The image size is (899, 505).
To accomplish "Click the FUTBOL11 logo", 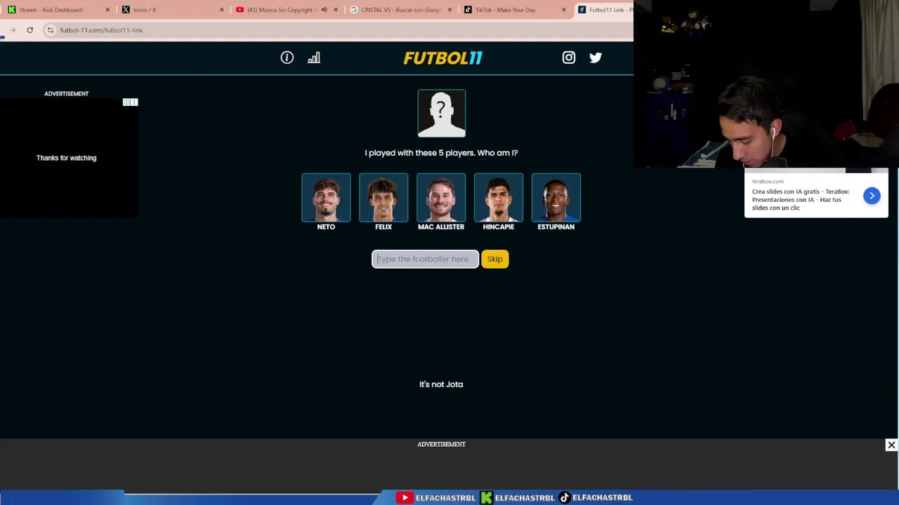I will (x=442, y=58).
